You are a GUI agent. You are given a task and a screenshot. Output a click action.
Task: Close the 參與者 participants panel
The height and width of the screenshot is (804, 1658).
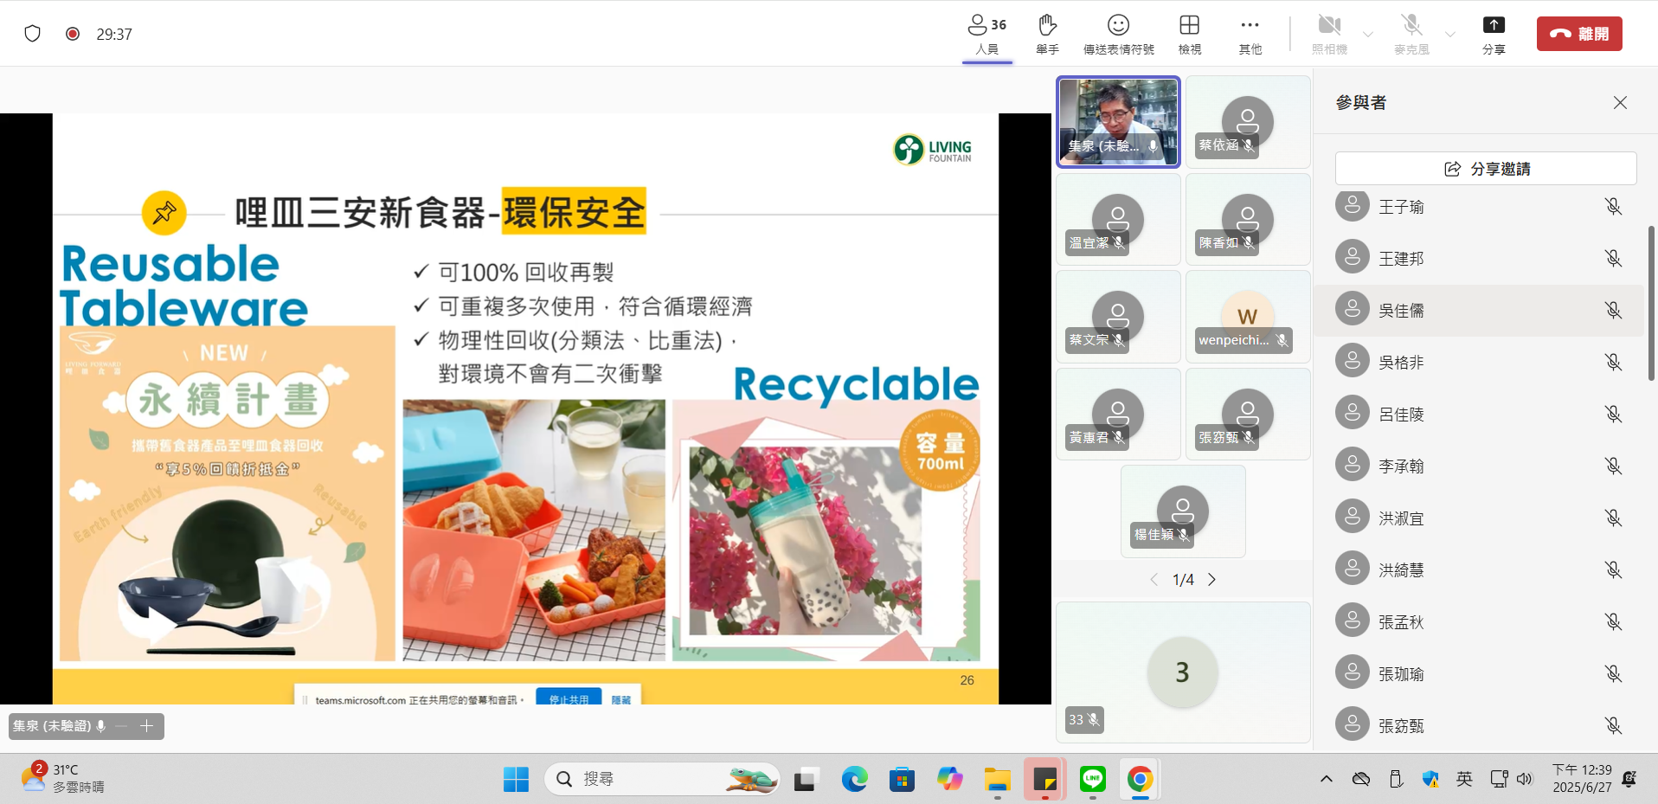pyautogui.click(x=1620, y=103)
